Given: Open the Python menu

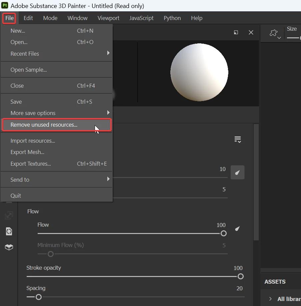Looking at the screenshot, I should (x=172, y=18).
